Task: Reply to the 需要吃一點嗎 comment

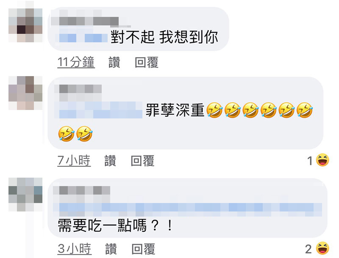Action: pyautogui.click(x=143, y=249)
